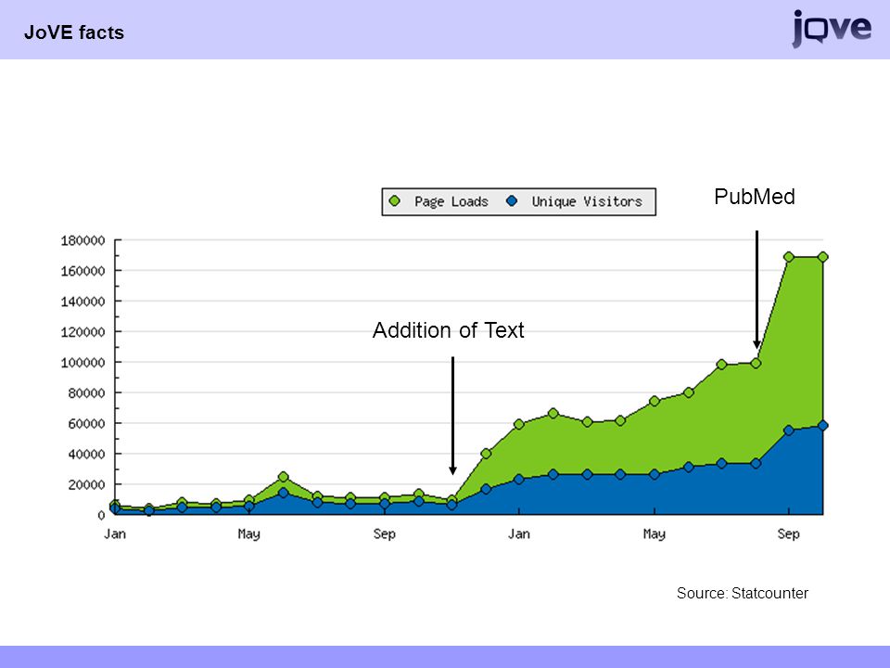Click the second Jan x-axis label
This screenshot has width=890, height=668.
519,534
